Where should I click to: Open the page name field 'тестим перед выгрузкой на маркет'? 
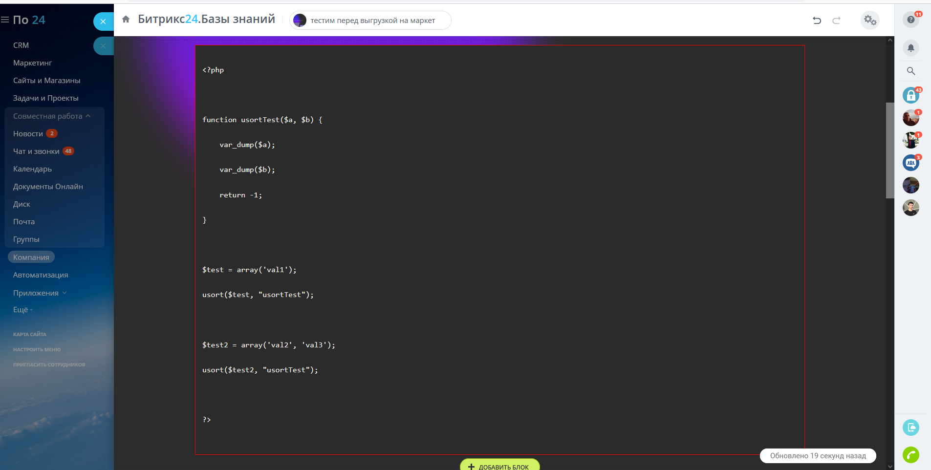click(x=370, y=20)
